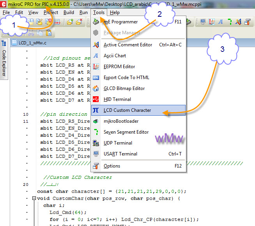The image size is (255, 226).
Task: Click the mikroBootloader menu icon
Action: (x=96, y=121)
